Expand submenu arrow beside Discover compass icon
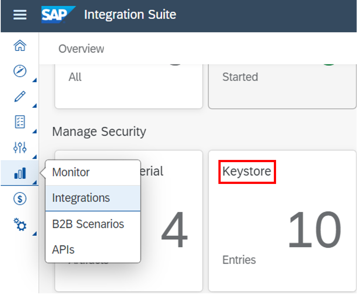357x294 pixels. [35, 80]
